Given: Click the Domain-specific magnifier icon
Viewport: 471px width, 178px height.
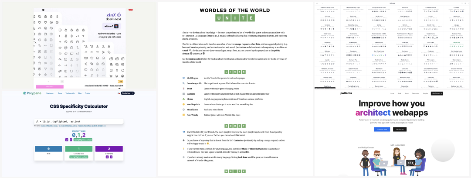Looking at the screenshot, I should click(x=183, y=83).
